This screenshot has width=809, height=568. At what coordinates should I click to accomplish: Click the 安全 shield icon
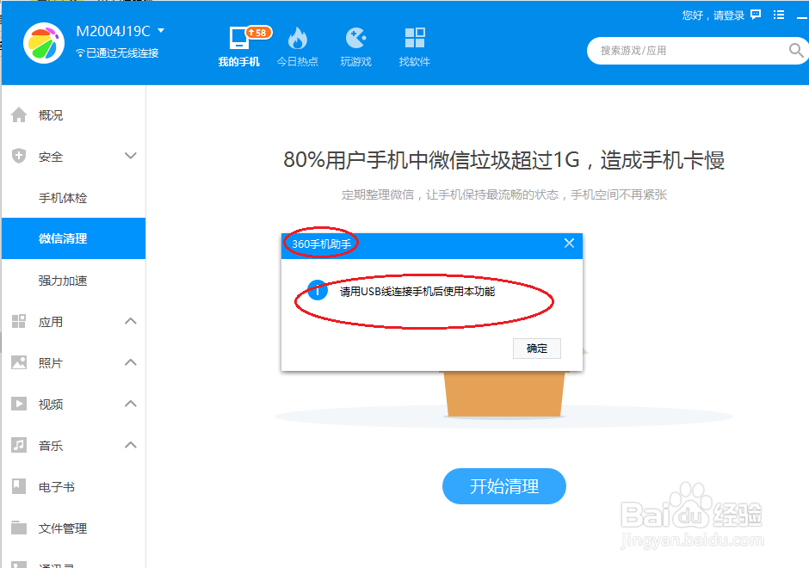[19, 156]
